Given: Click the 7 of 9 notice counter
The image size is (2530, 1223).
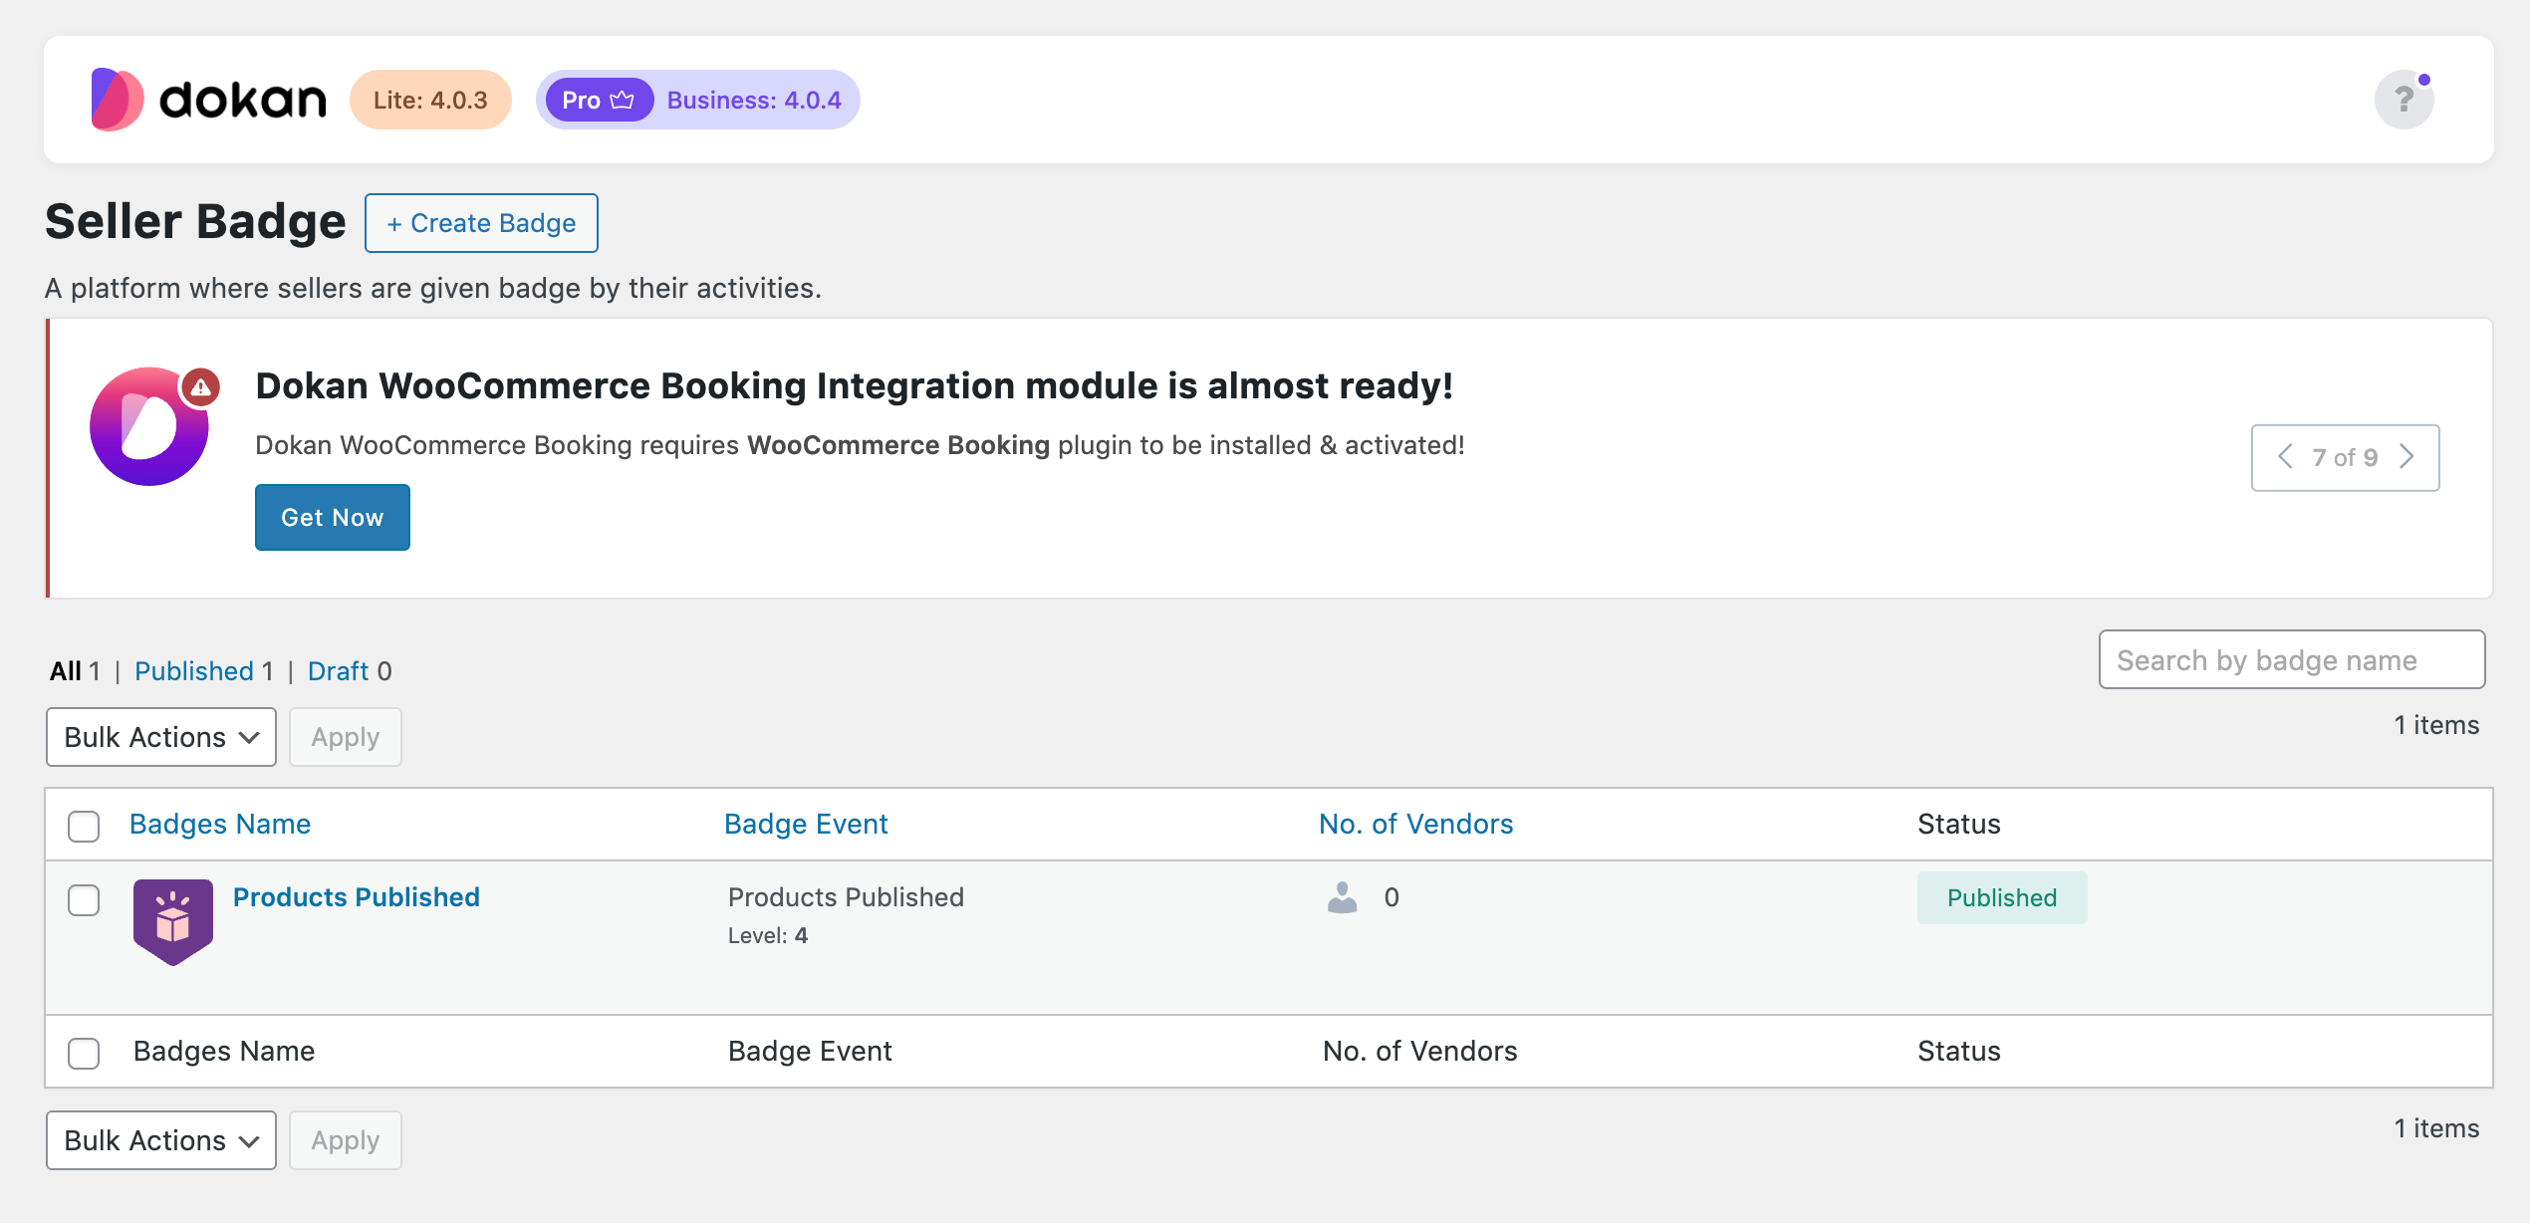Looking at the screenshot, I should click(x=2346, y=457).
